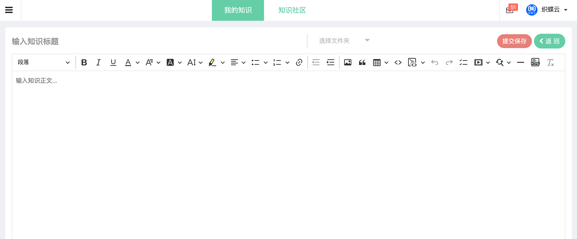Insert an image

point(348,62)
